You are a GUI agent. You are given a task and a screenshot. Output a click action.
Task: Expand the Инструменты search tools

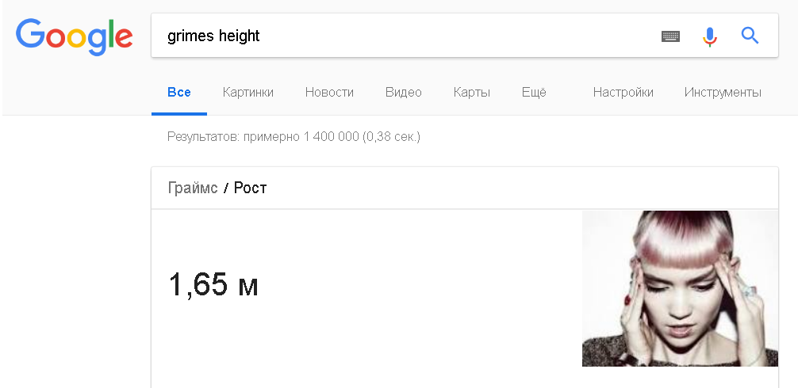point(723,93)
